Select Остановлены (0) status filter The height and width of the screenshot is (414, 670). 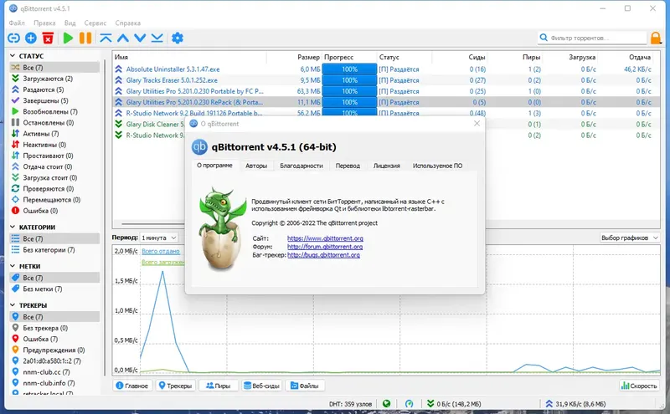54,122
